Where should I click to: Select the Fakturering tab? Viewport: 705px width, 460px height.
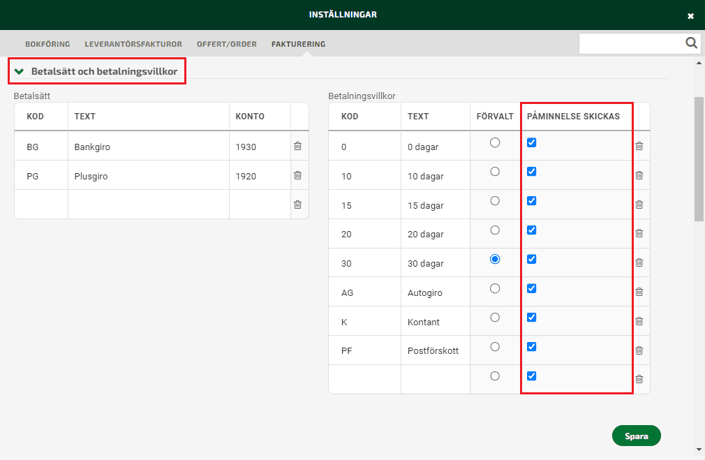(x=299, y=44)
